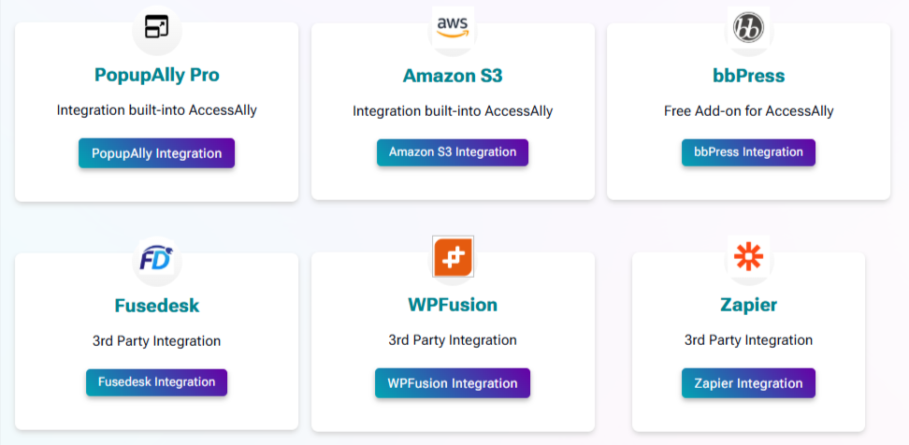Click the bbPress logo icon
The image size is (909, 445).
(748, 27)
